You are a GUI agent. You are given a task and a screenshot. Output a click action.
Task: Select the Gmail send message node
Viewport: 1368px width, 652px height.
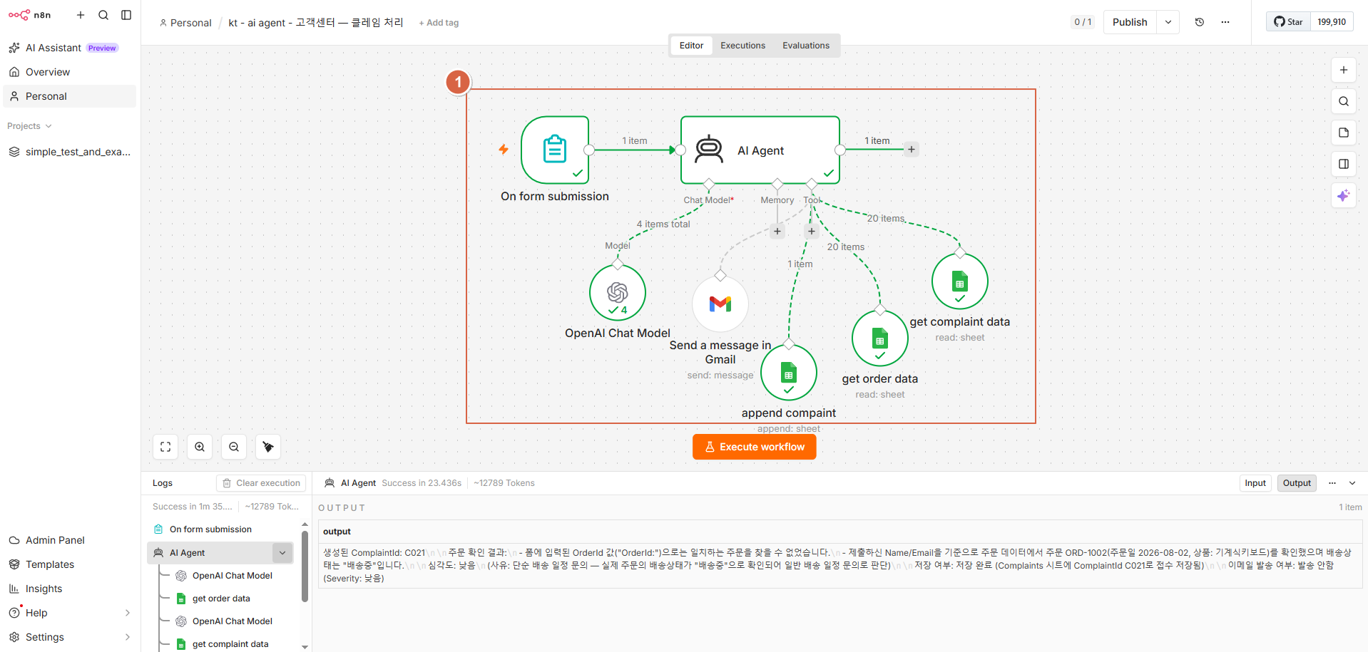(720, 304)
